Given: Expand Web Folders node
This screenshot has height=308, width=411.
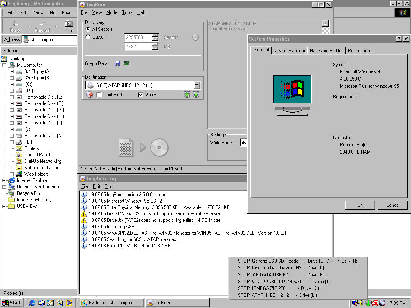Looking at the screenshot, I should pos(12,174).
